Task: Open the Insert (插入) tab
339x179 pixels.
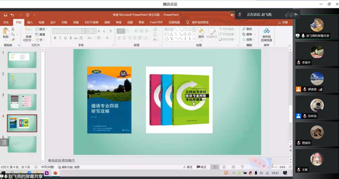Action: tap(30, 22)
